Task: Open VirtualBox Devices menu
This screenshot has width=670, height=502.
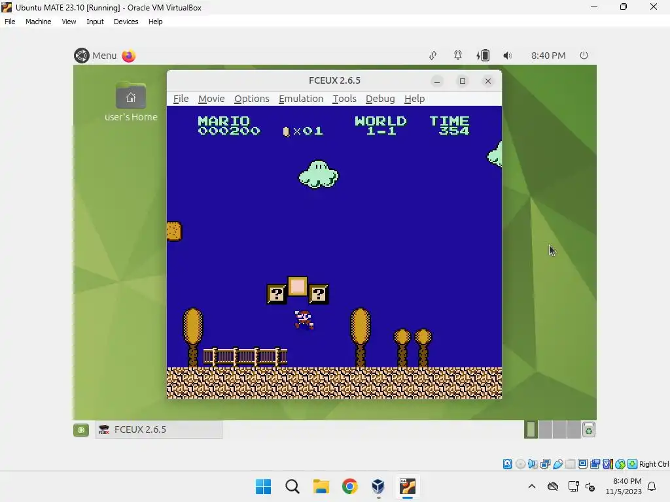Action: point(126,22)
